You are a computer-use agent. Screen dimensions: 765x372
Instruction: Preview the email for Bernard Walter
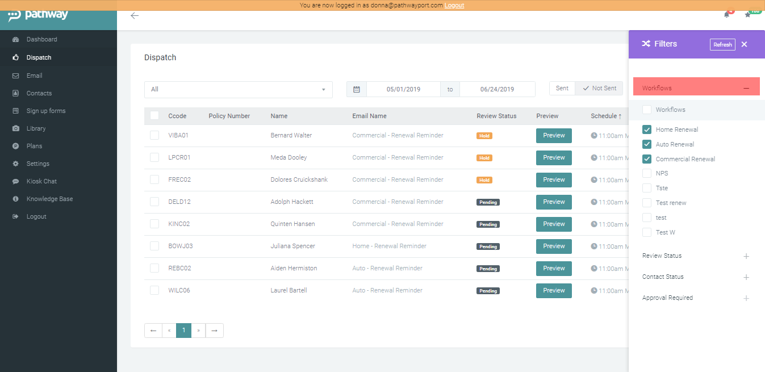(x=553, y=135)
